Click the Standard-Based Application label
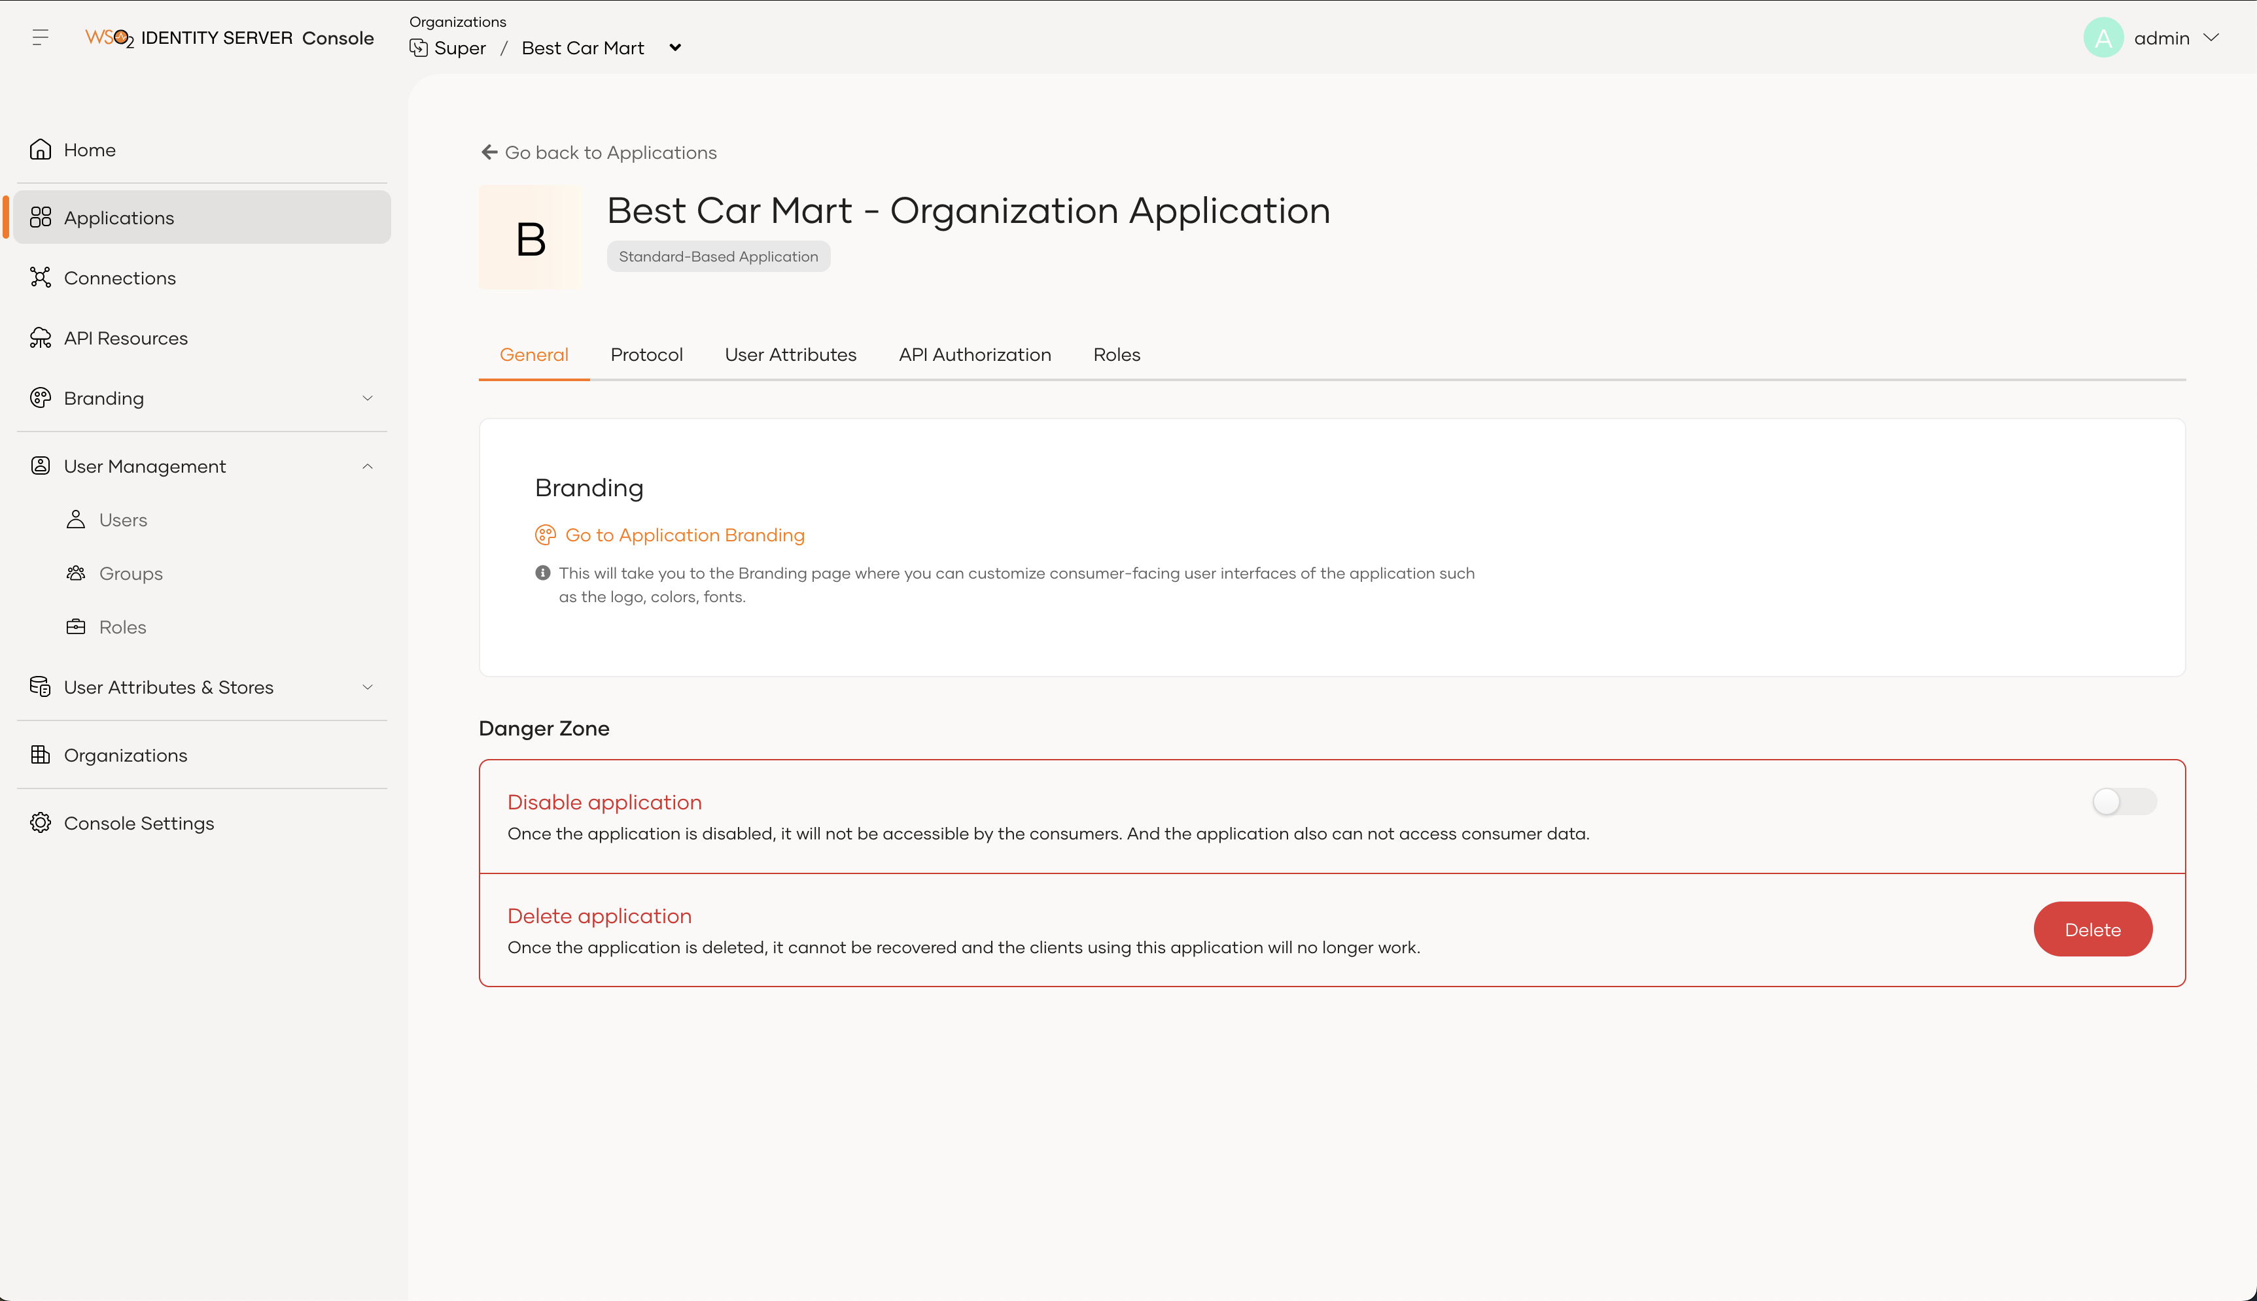Viewport: 2257px width, 1301px height. (x=718, y=256)
